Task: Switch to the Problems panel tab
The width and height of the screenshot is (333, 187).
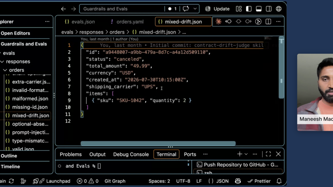Action: tap(71, 154)
